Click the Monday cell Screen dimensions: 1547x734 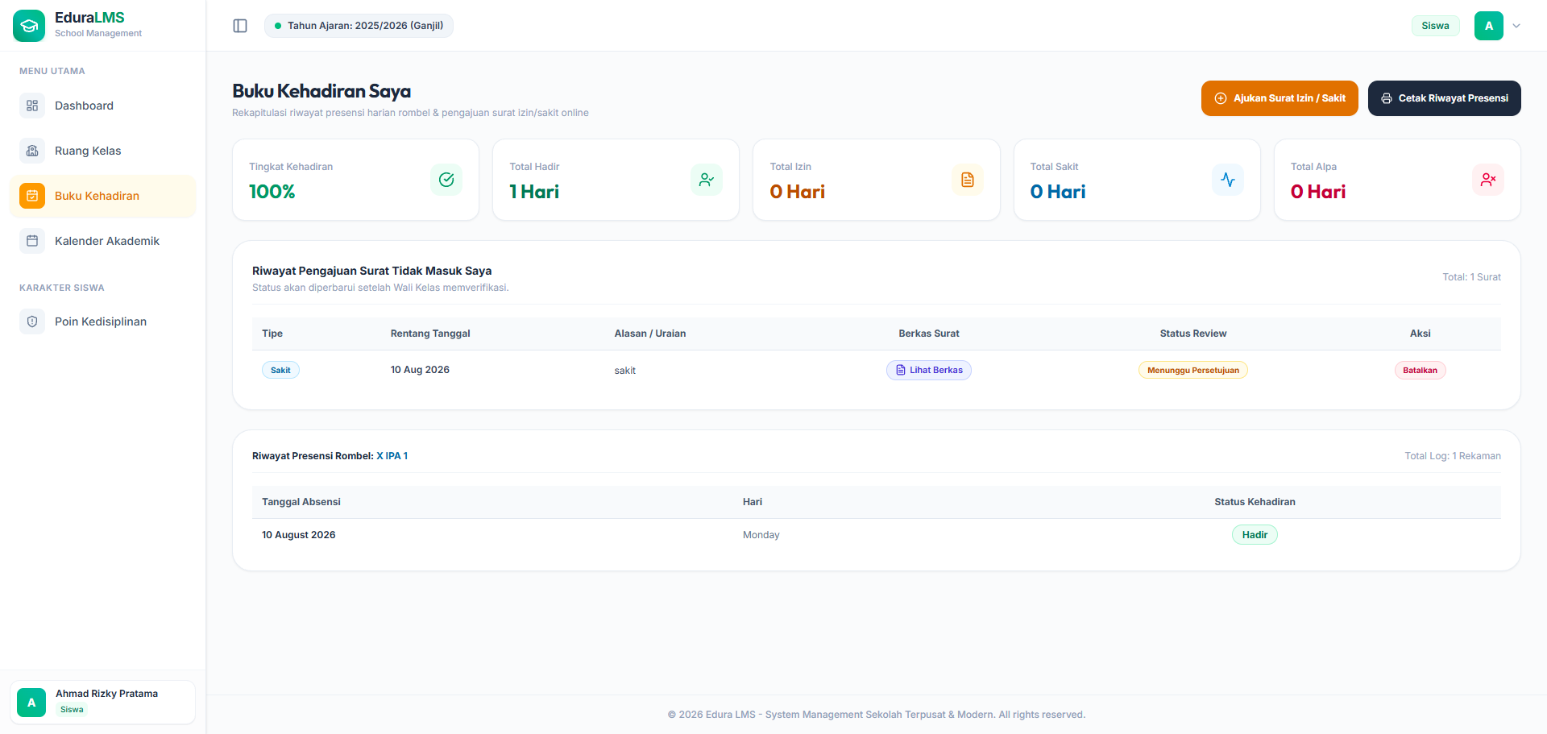point(761,535)
